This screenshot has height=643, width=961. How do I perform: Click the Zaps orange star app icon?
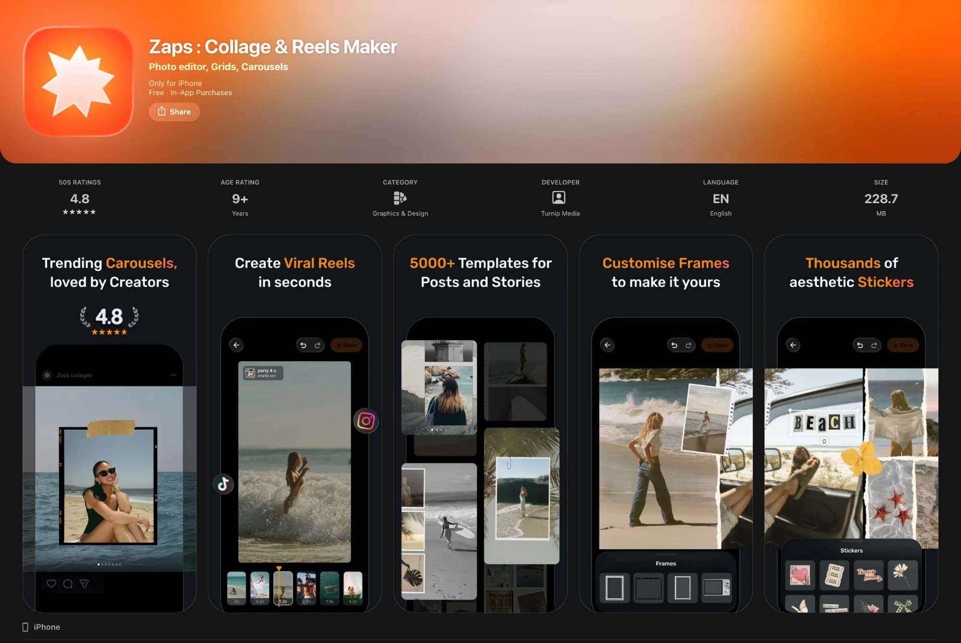[x=78, y=82]
